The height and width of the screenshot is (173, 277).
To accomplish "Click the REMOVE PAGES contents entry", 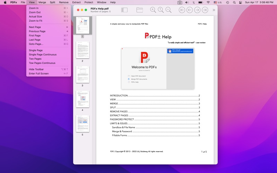I will tap(155, 111).
